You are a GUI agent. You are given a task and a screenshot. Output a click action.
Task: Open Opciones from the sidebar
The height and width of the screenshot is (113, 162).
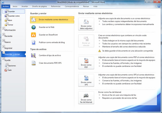tap(14, 66)
